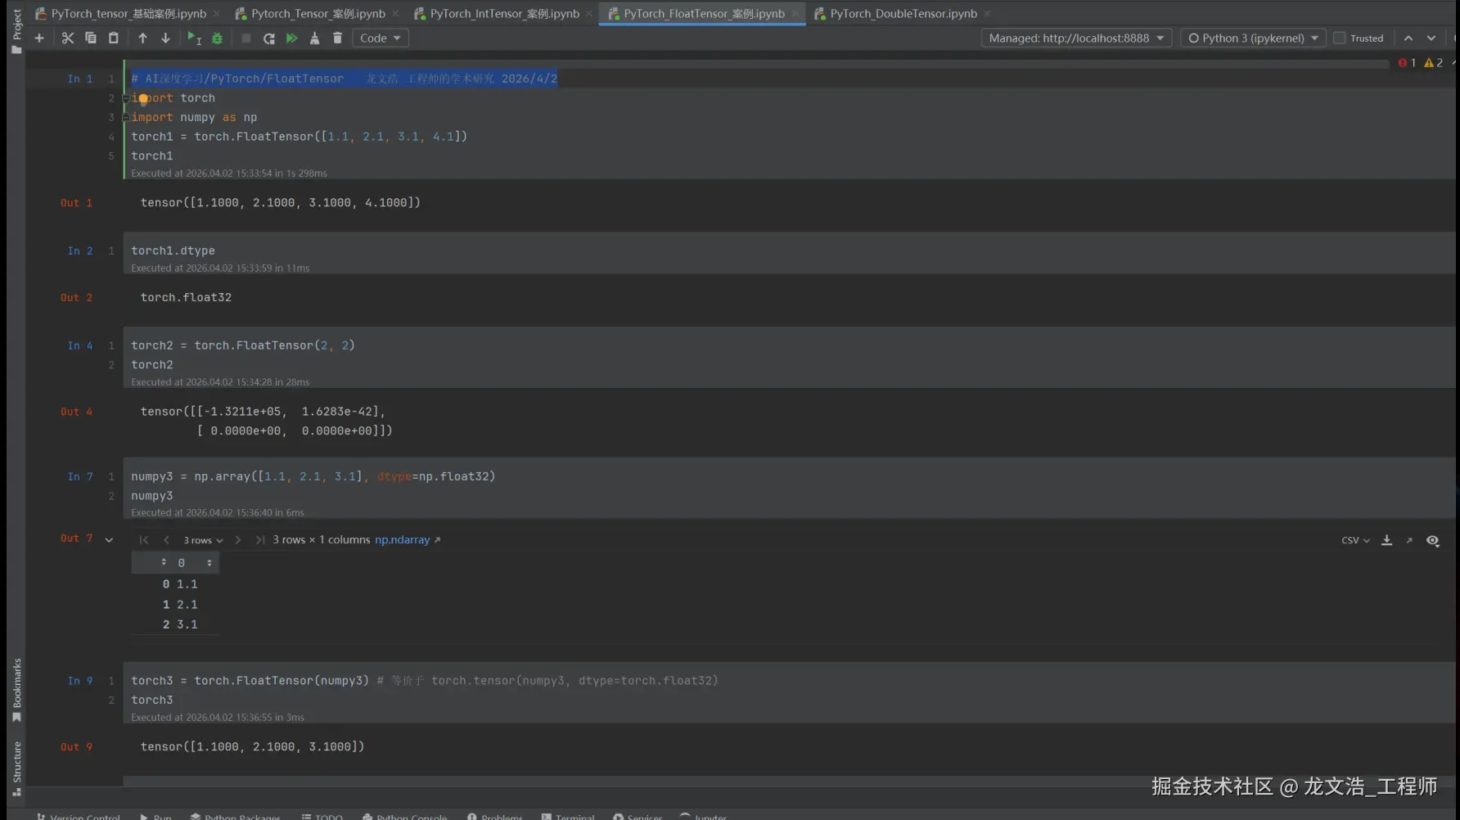Image resolution: width=1460 pixels, height=820 pixels.
Task: Switch to the PyTorch_IntTensor_案例.ipynb tab
Action: pyautogui.click(x=504, y=14)
